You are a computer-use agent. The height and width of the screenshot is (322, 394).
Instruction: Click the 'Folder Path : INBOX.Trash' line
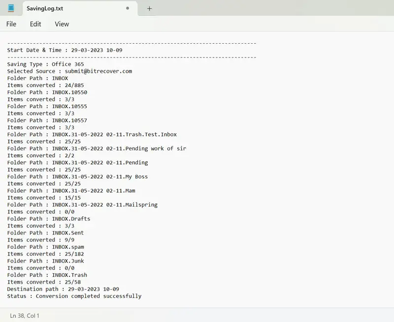point(47,275)
